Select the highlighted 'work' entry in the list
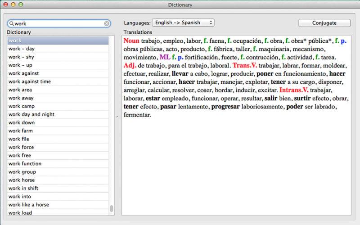This screenshot has height=225, width=360. pyautogui.click(x=58, y=40)
